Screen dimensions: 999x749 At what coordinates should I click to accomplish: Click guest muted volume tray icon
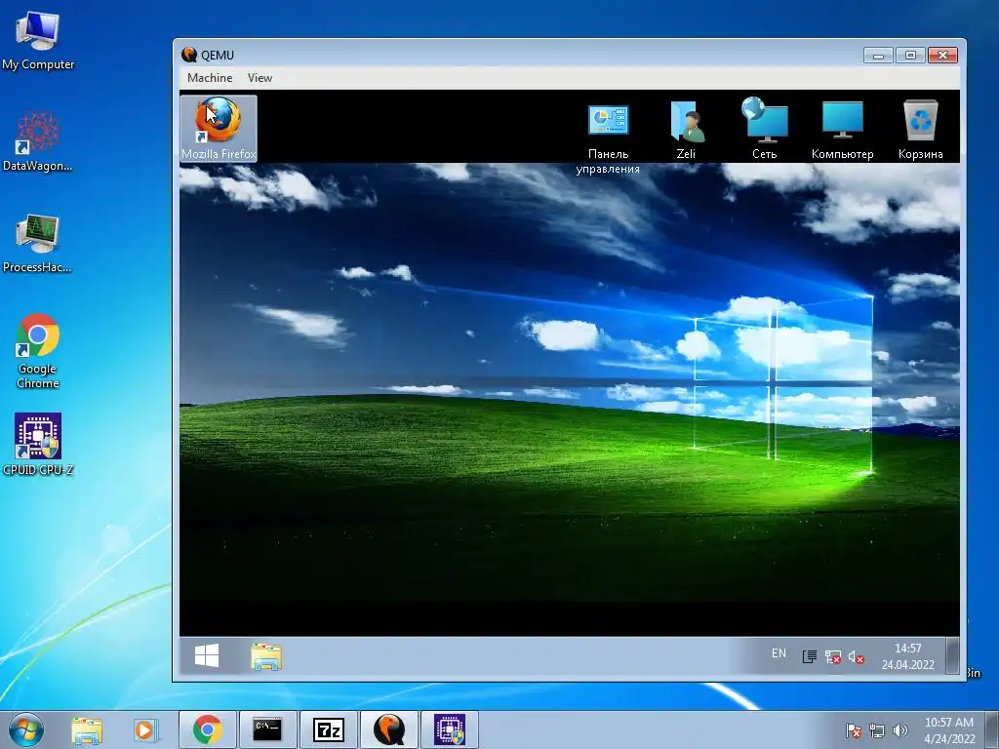click(x=857, y=656)
